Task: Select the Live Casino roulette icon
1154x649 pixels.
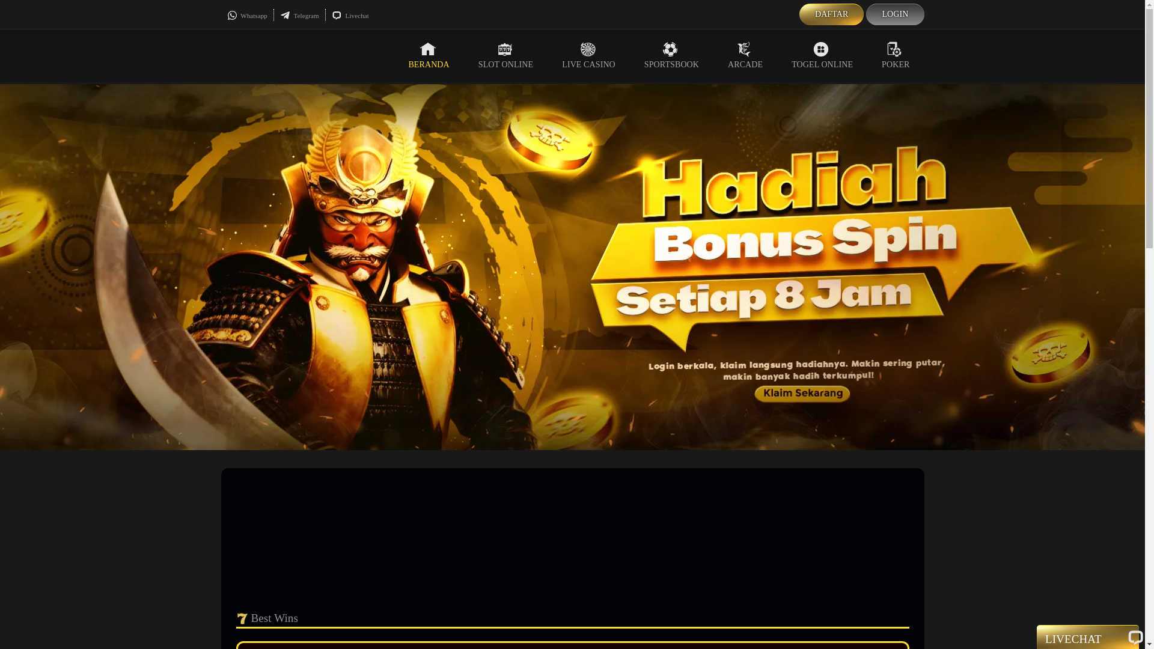Action: 588,49
